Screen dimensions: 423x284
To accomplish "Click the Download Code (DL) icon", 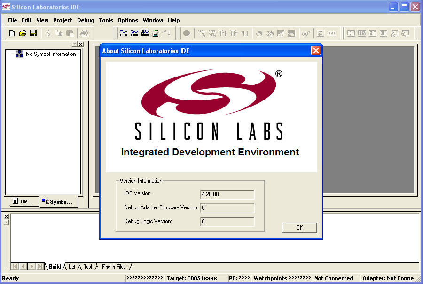I will coord(167,33).
